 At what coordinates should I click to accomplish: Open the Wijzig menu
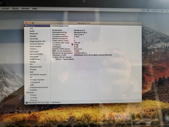tap(15, 8)
